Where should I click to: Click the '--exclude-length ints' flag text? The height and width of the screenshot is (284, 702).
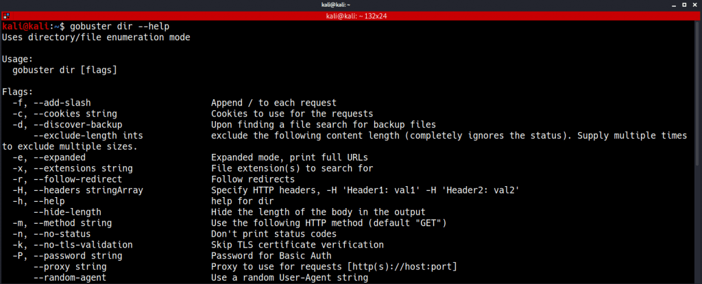88,135
